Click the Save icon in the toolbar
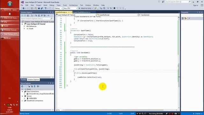204x115 pixels. [x=39, y=8]
